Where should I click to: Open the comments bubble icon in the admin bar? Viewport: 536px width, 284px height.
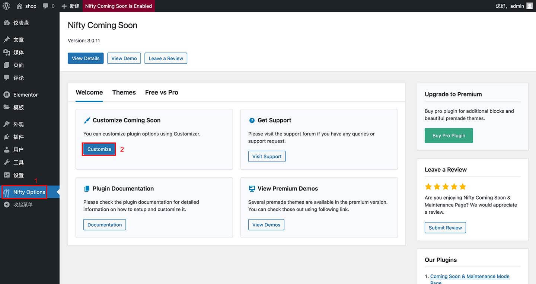point(46,6)
